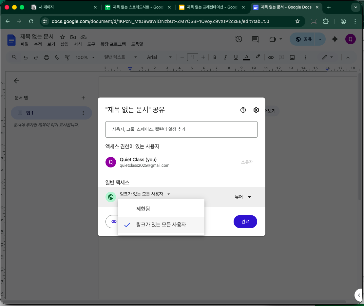Viewport: 364px width, 306px height.
Task: Select the '제한됨' access option
Action: pyautogui.click(x=143, y=209)
